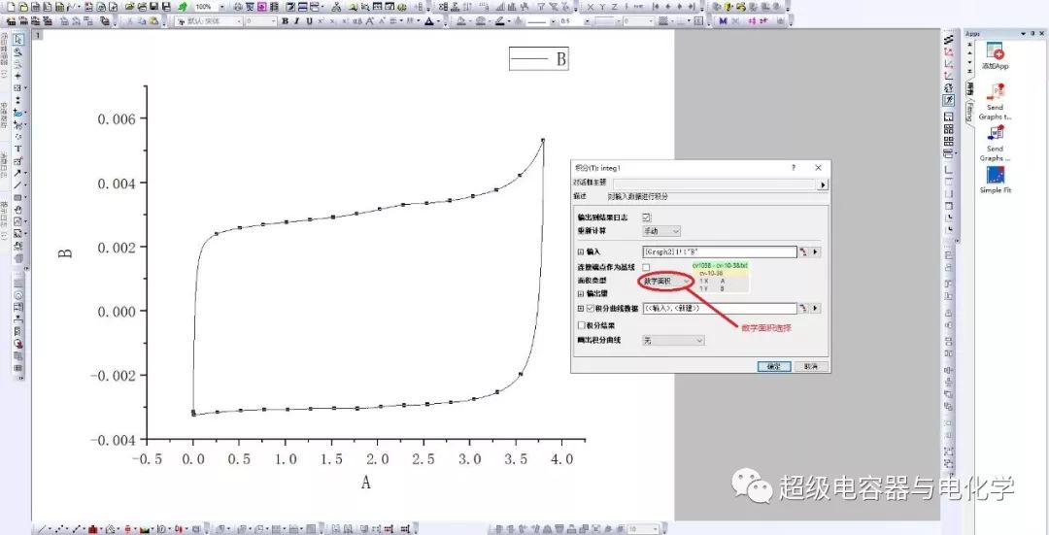The height and width of the screenshot is (535, 1049).
Task: Select the X axis title A
Action: pos(366,482)
